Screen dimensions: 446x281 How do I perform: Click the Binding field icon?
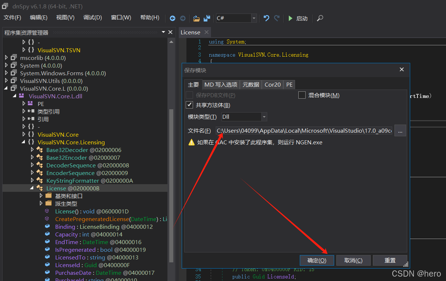pyautogui.click(x=47, y=227)
